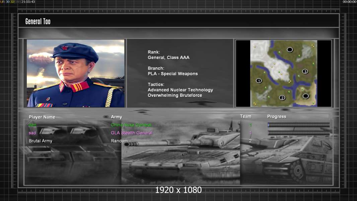Select the empty bottom-right start slot on minimap
The image size is (357, 201).
[305, 96]
